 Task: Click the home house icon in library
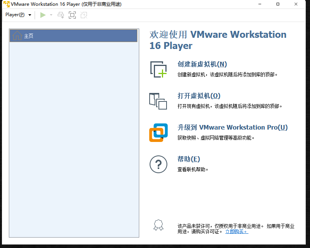tap(17, 35)
